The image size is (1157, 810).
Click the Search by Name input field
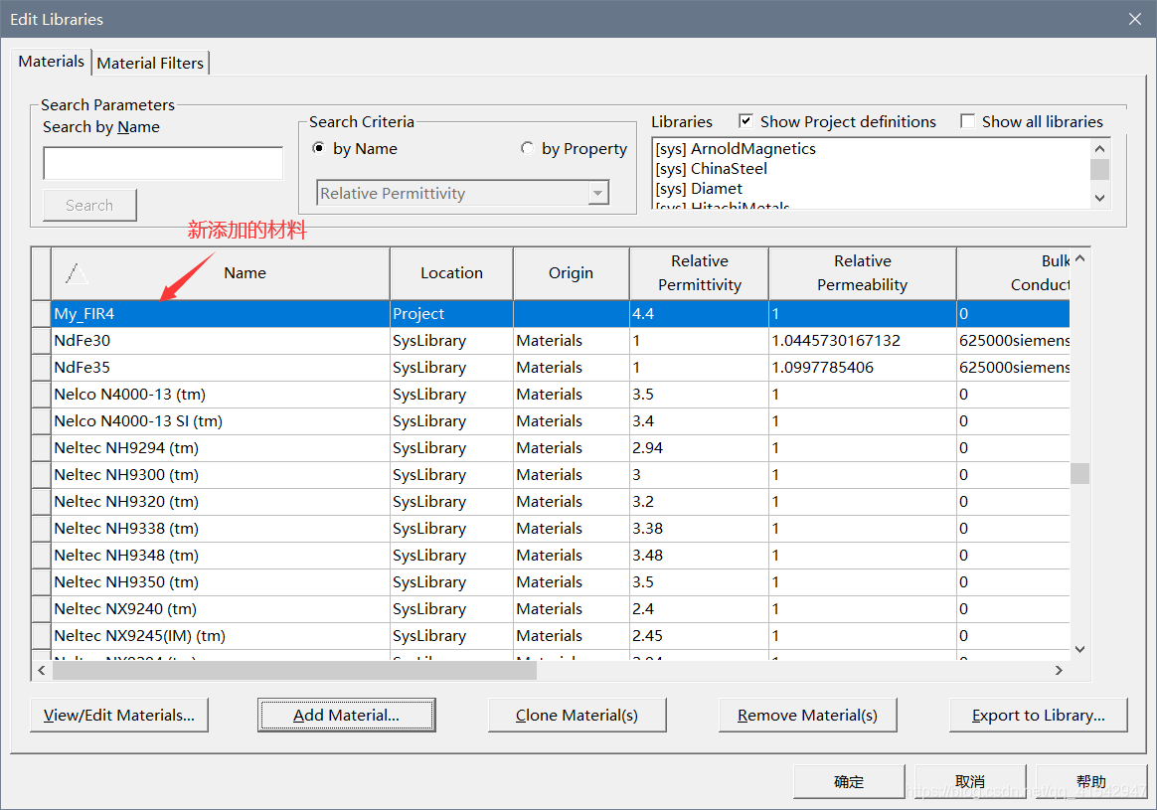click(163, 163)
